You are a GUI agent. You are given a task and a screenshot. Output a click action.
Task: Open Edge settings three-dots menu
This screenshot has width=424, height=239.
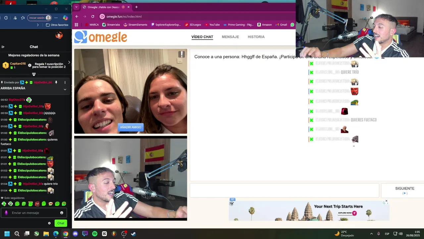pos(56,18)
